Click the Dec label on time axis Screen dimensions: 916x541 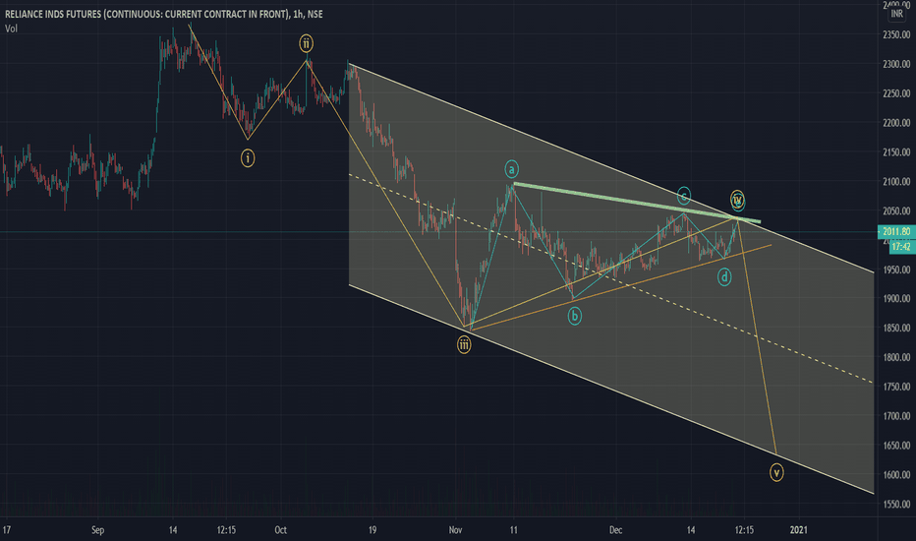[x=615, y=530]
